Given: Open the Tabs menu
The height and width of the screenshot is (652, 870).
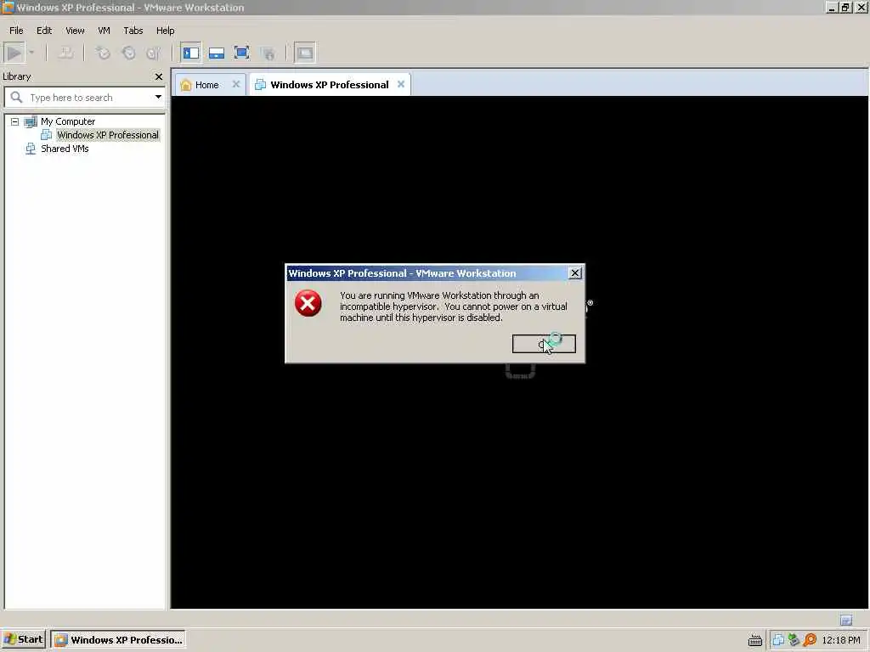Looking at the screenshot, I should [133, 31].
